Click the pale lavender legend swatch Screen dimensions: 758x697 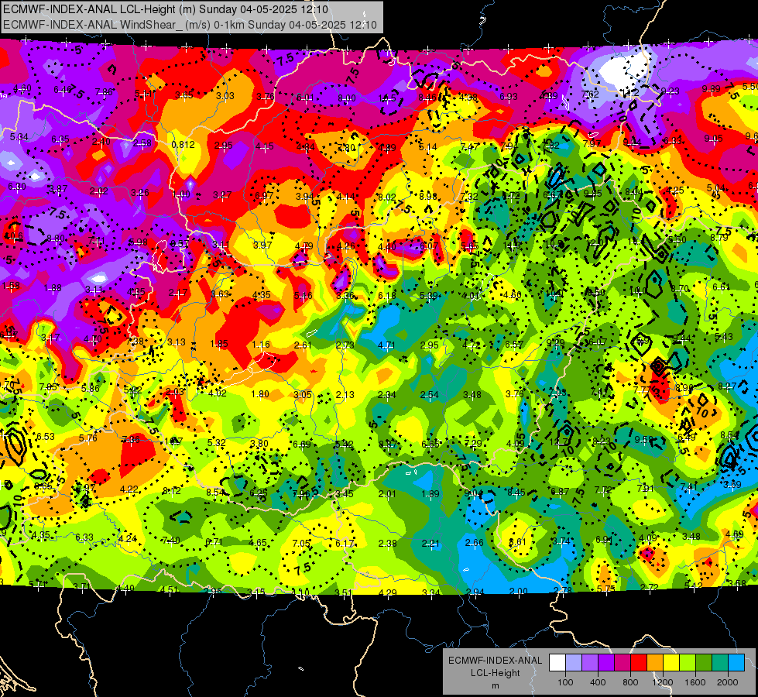[x=574, y=663]
